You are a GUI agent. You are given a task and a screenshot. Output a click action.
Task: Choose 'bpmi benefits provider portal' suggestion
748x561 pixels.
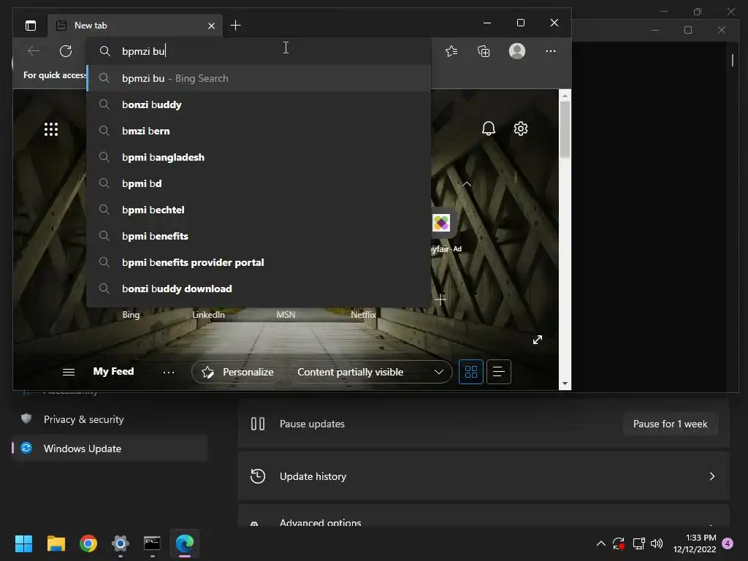tap(259, 262)
